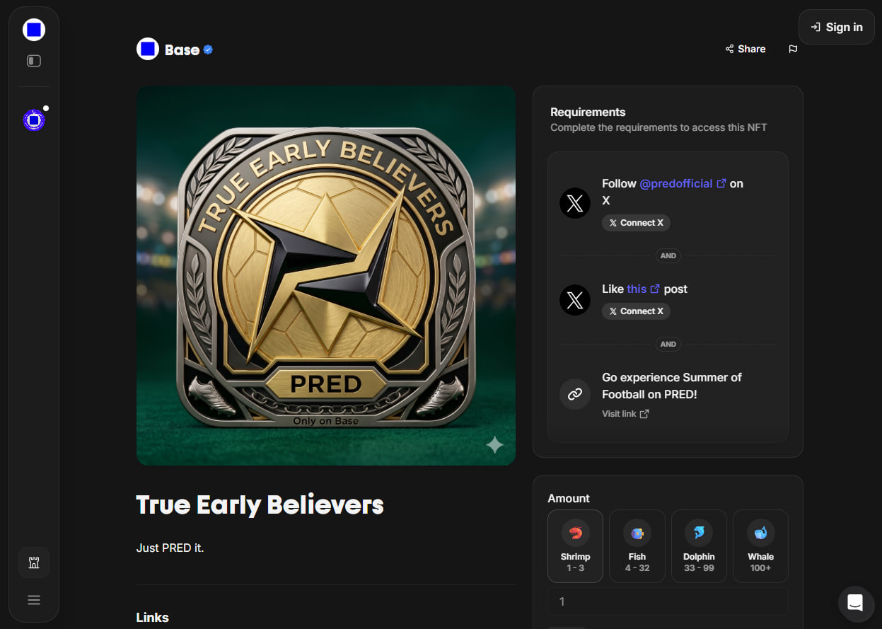Viewport: 882px width, 629px height.
Task: Click Connect X under Follow @predofficial
Action: pyautogui.click(x=636, y=223)
